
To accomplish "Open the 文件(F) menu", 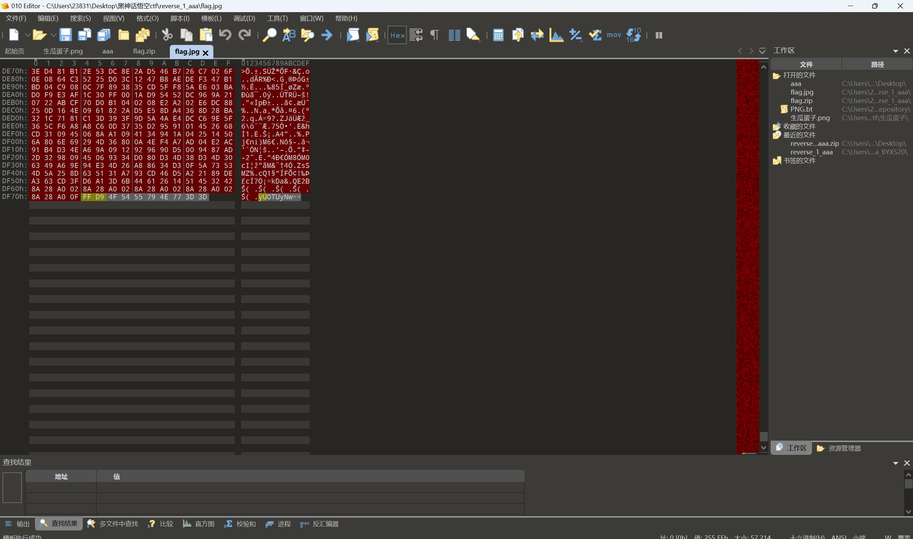I will [x=16, y=18].
